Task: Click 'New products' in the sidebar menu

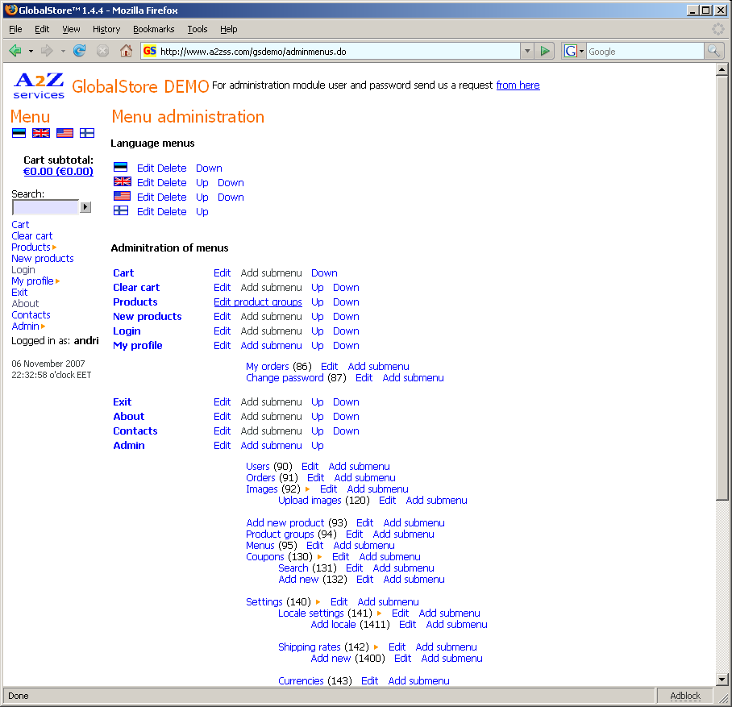Action: [x=43, y=259]
